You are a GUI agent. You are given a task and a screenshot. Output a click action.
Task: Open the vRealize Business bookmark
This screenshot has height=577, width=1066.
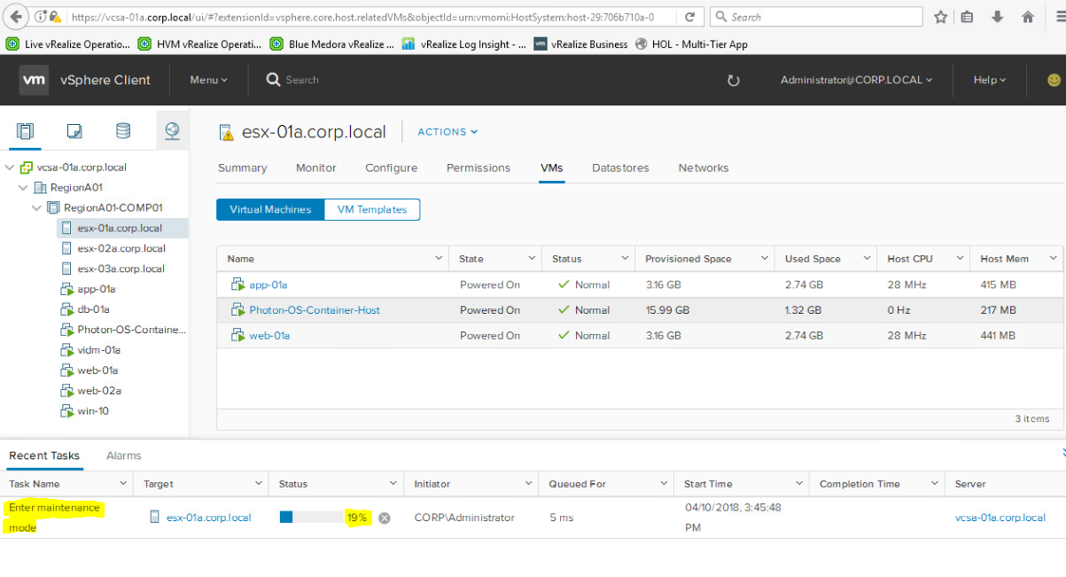(581, 44)
